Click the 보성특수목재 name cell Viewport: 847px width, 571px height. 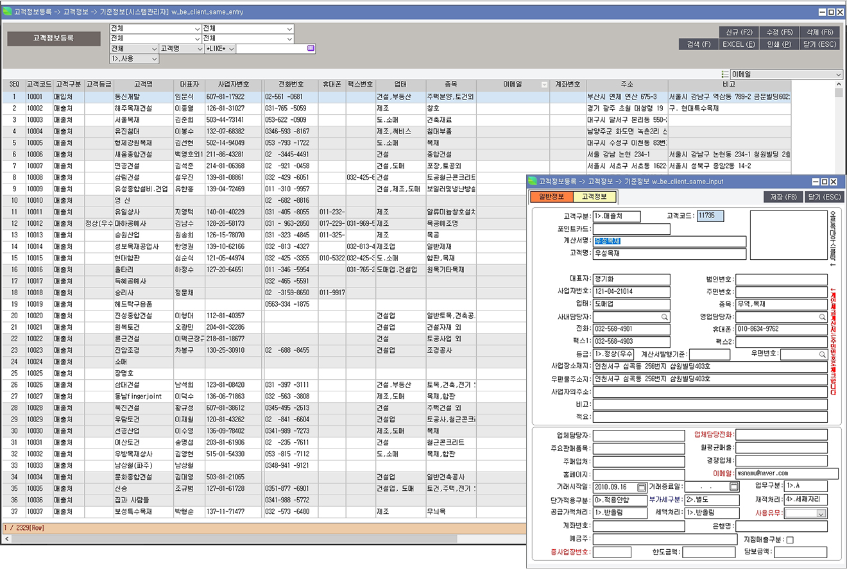(143, 511)
